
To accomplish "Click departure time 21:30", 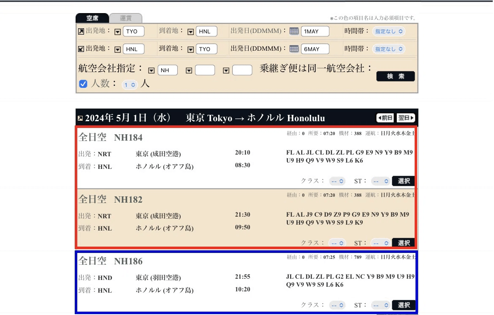I will pos(243,215).
